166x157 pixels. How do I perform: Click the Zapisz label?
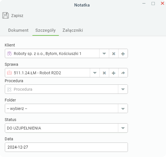[x=17, y=16]
